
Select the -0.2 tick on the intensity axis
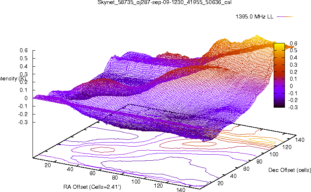click(x=23, y=114)
